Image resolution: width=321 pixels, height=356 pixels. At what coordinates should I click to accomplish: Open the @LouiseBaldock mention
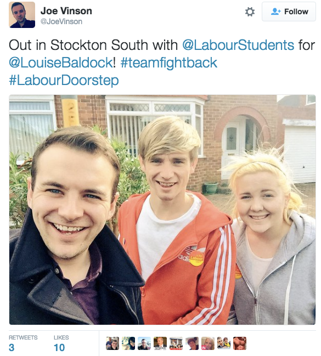[x=61, y=63]
